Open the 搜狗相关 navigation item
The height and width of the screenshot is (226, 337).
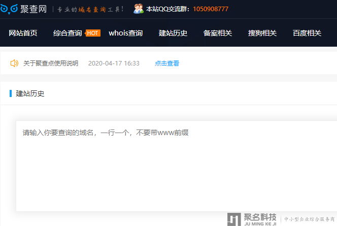[x=262, y=33]
